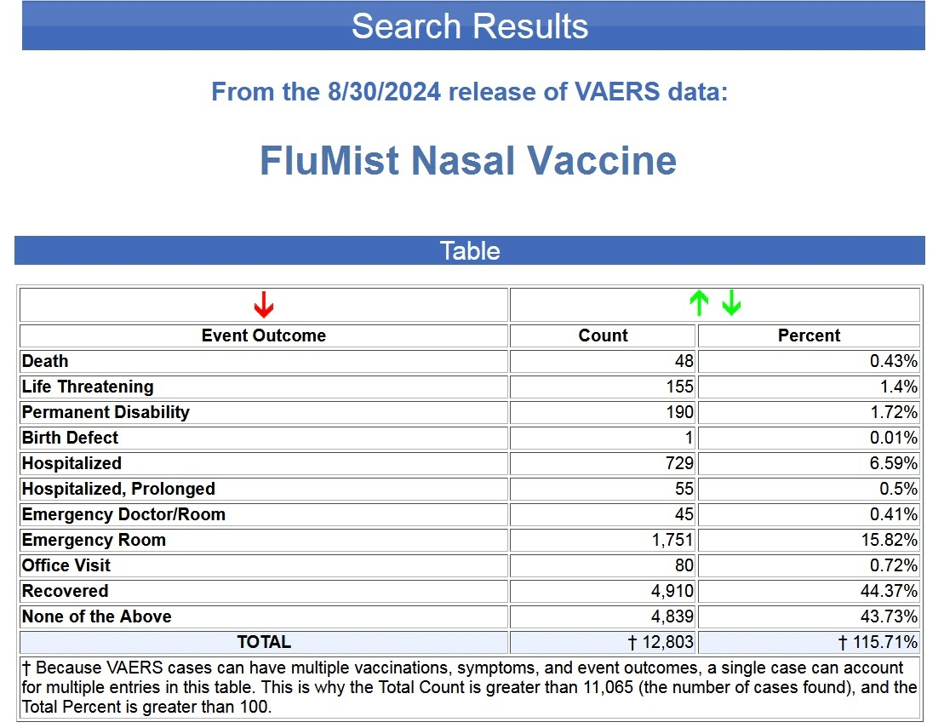Click the Permanent Disability percent 1.72%
This screenshot has width=944, height=728.
click(x=894, y=412)
